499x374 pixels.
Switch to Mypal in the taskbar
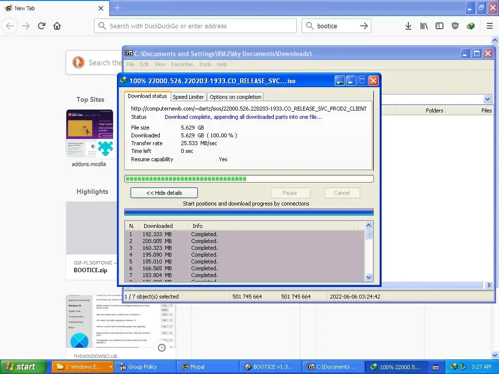click(208, 367)
